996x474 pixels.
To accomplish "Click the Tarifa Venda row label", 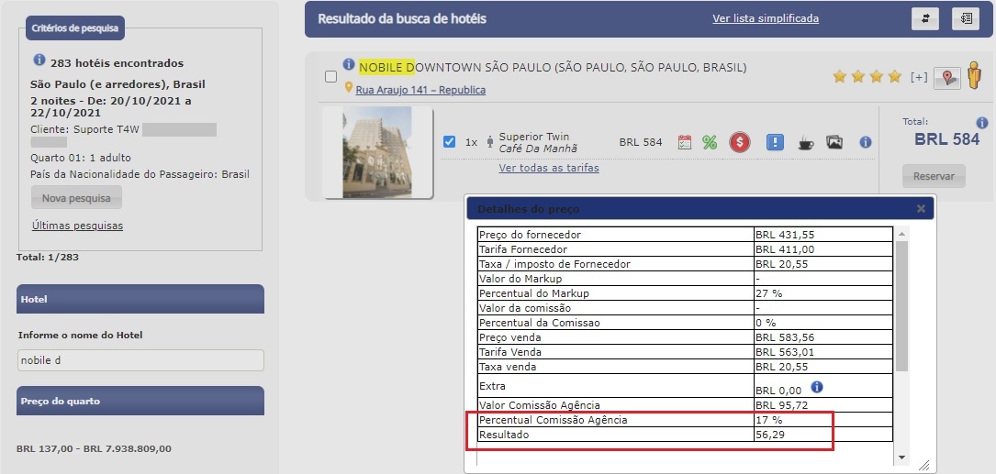I will point(510,352).
